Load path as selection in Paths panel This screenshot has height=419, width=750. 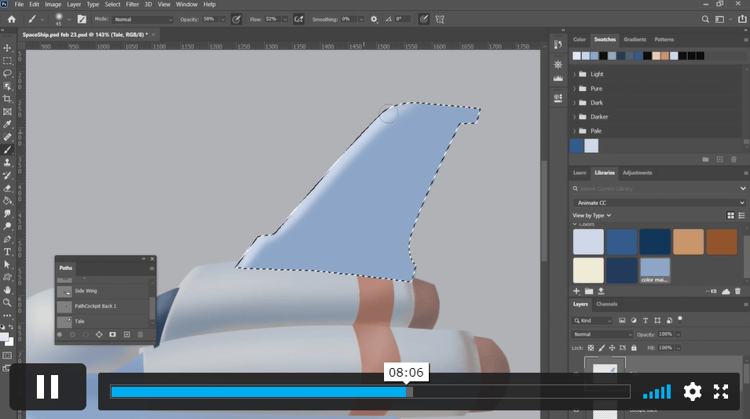(86, 335)
